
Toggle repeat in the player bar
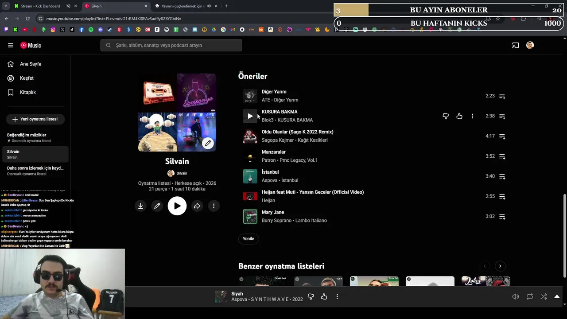click(530, 296)
